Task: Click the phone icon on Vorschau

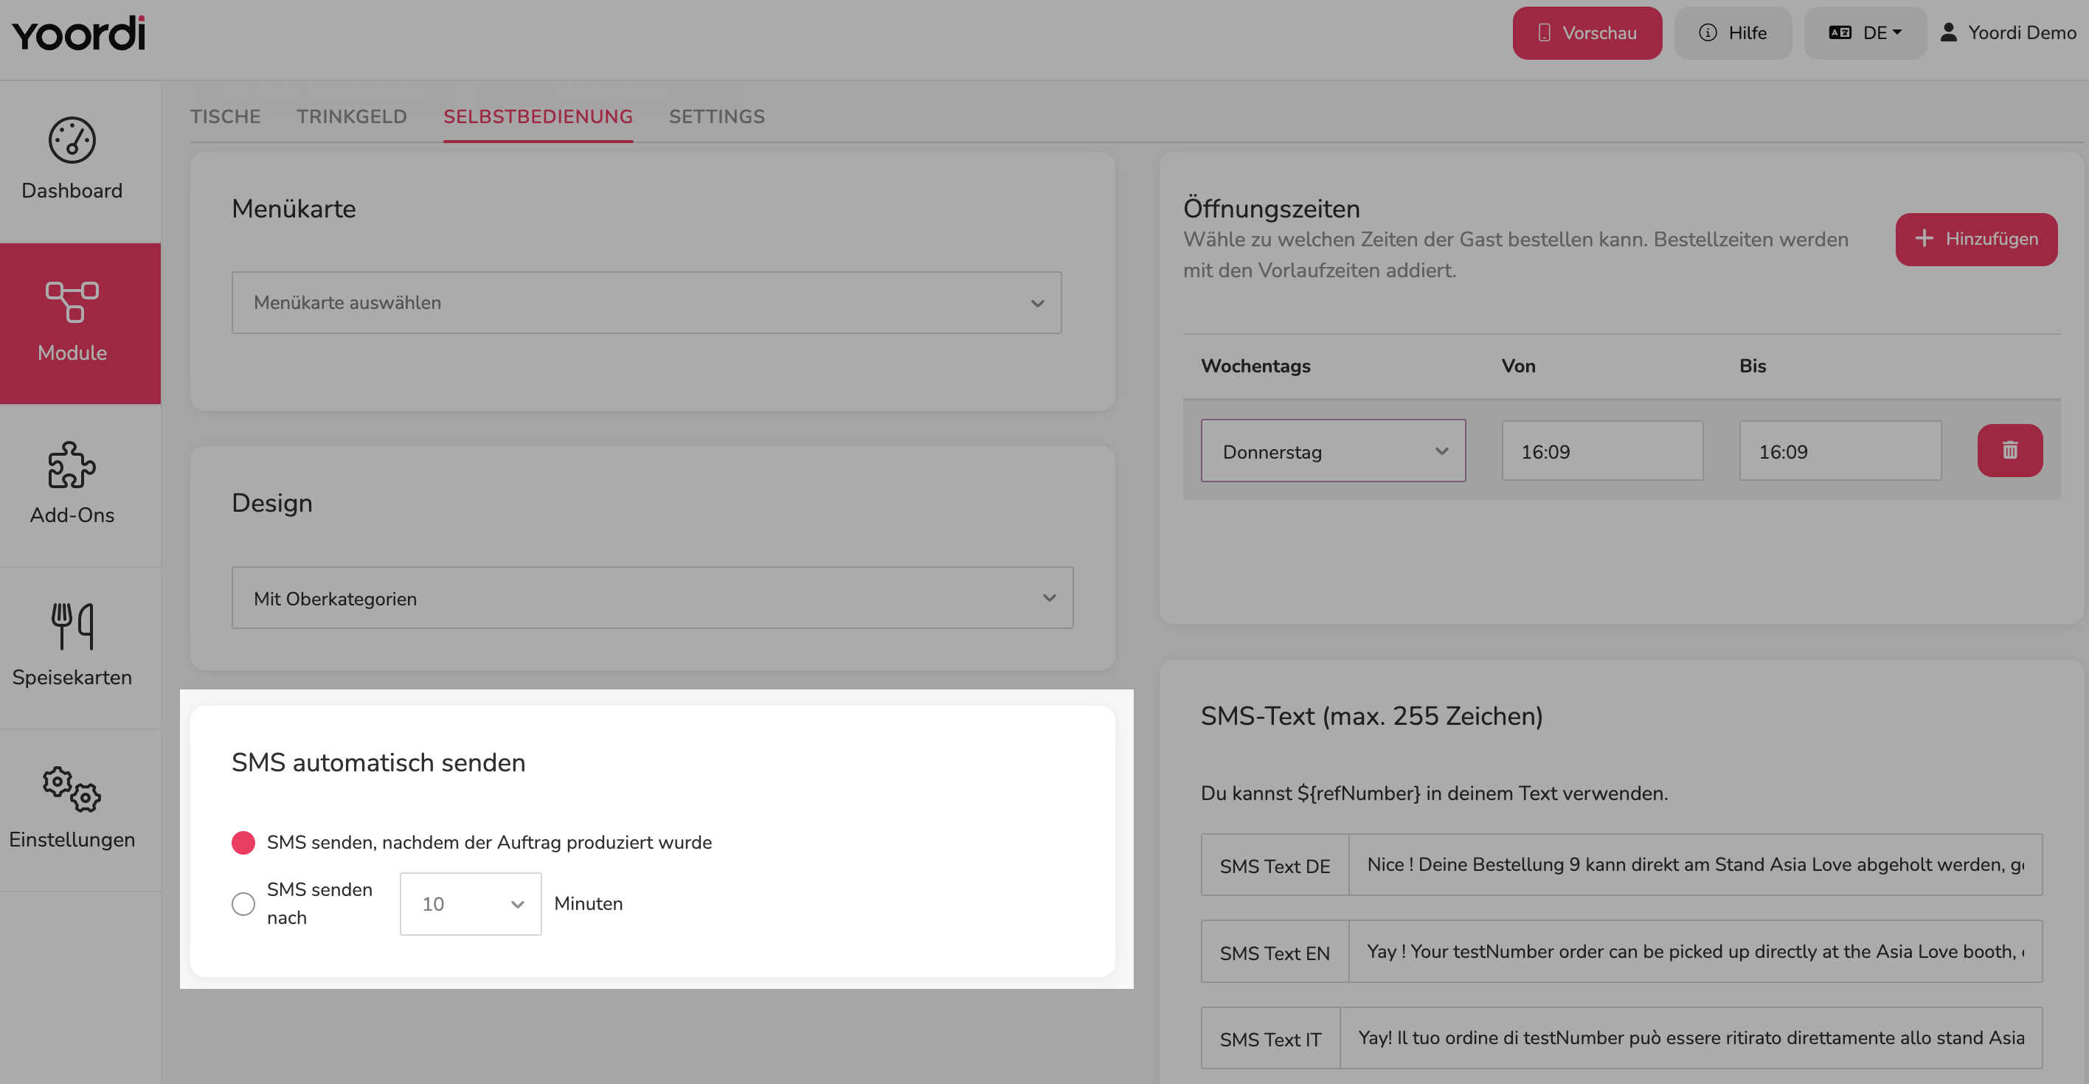Action: click(x=1544, y=32)
